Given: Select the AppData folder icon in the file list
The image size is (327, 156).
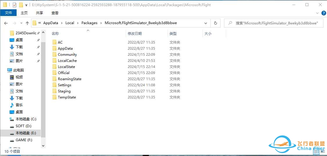Looking at the screenshot, I should click(x=54, y=48).
